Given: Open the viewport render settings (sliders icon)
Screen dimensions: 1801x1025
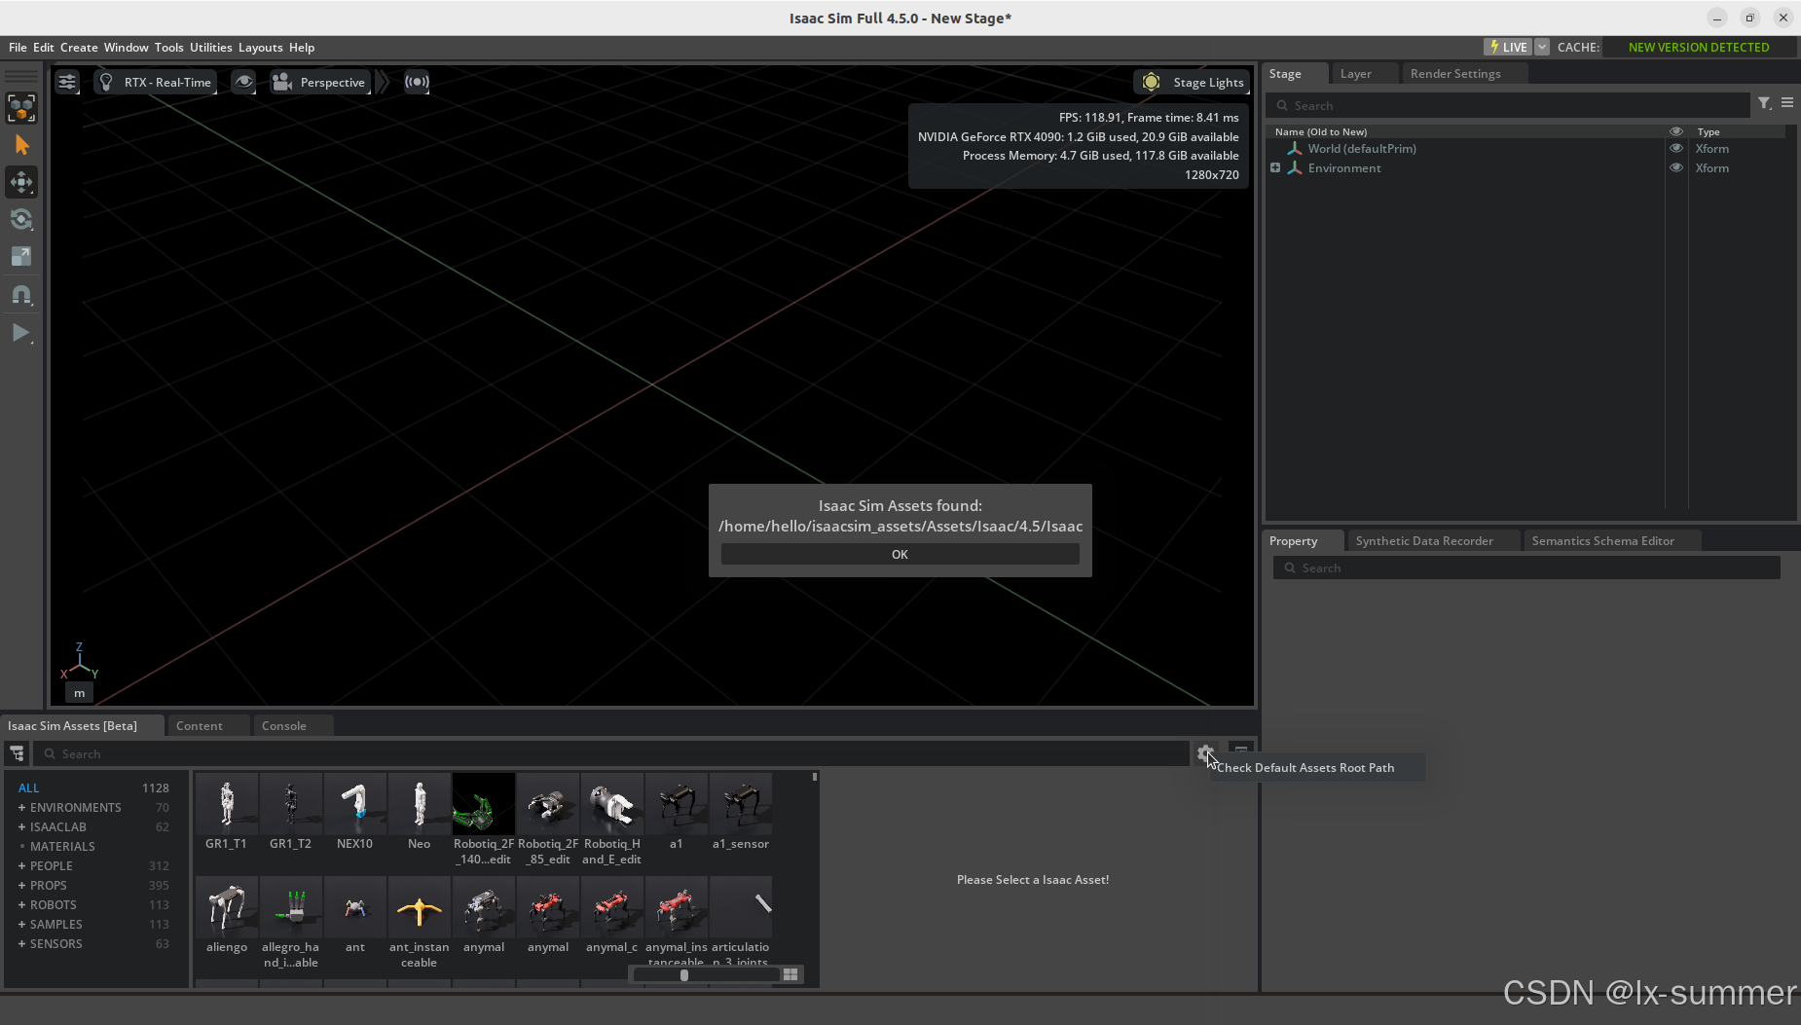Looking at the screenshot, I should (x=66, y=82).
